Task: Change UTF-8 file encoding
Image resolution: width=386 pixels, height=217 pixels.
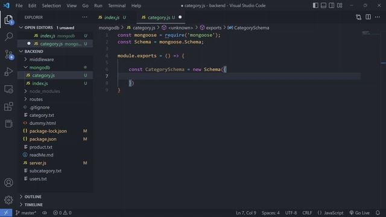Action: (x=291, y=213)
